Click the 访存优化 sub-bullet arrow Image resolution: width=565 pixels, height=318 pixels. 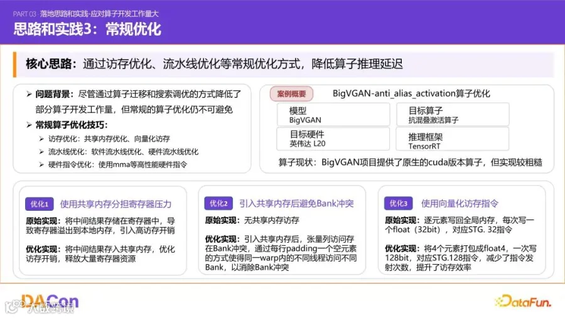[x=41, y=139]
